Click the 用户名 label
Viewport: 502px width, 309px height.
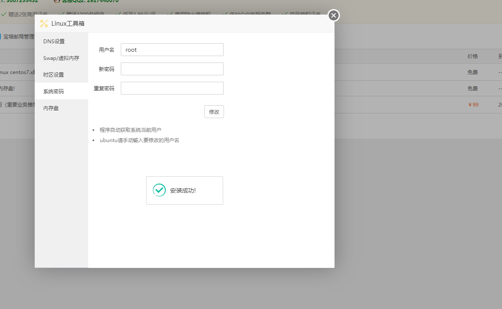pos(106,50)
